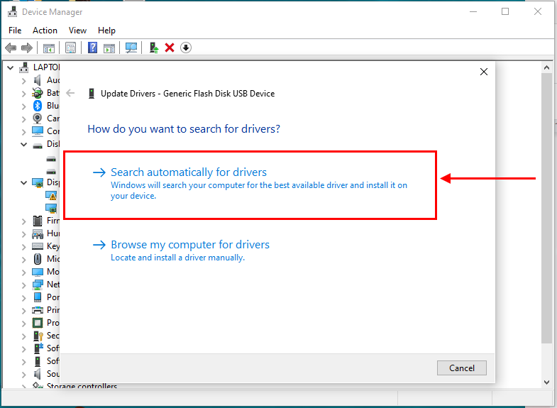Select the Bluetooth icon in tree

(38, 106)
